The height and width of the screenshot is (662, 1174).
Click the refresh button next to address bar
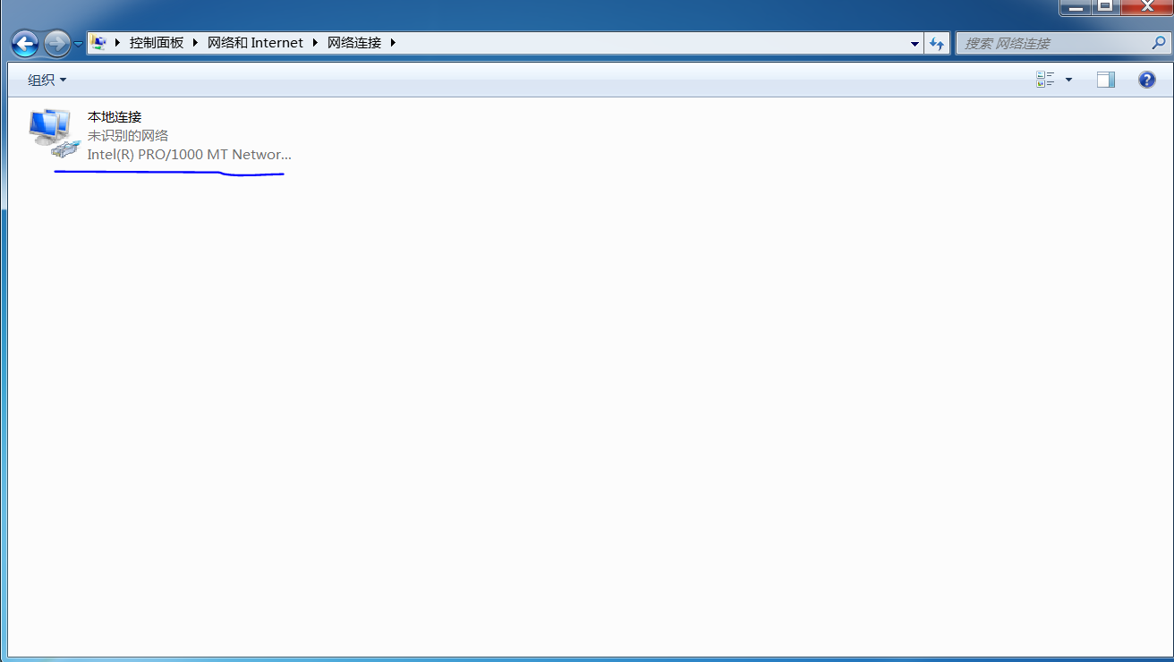pos(937,43)
